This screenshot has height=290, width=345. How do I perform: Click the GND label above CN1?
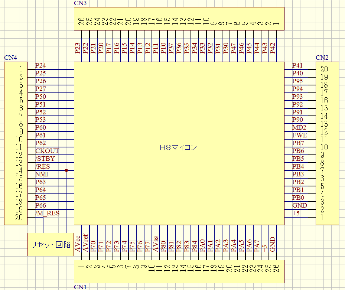pyautogui.click(x=272, y=244)
